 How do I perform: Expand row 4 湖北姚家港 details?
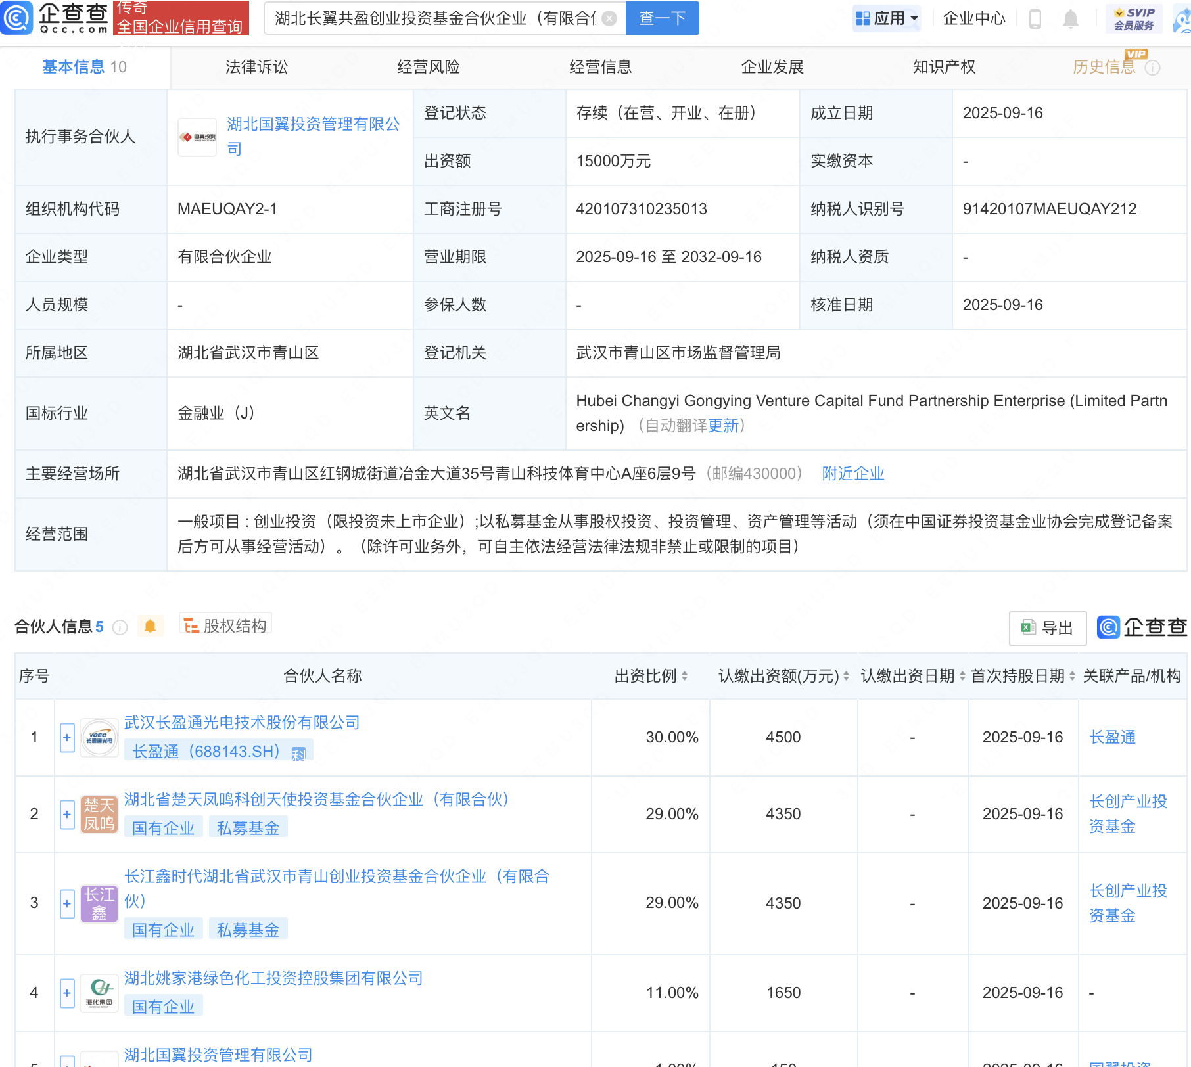[67, 993]
